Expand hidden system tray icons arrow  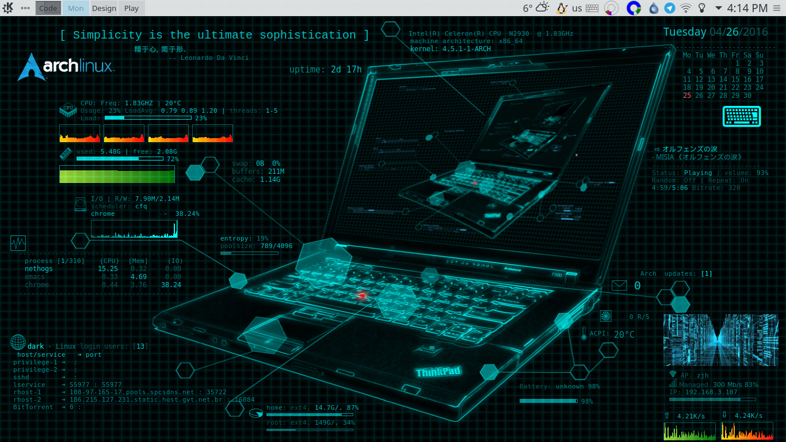click(x=718, y=8)
